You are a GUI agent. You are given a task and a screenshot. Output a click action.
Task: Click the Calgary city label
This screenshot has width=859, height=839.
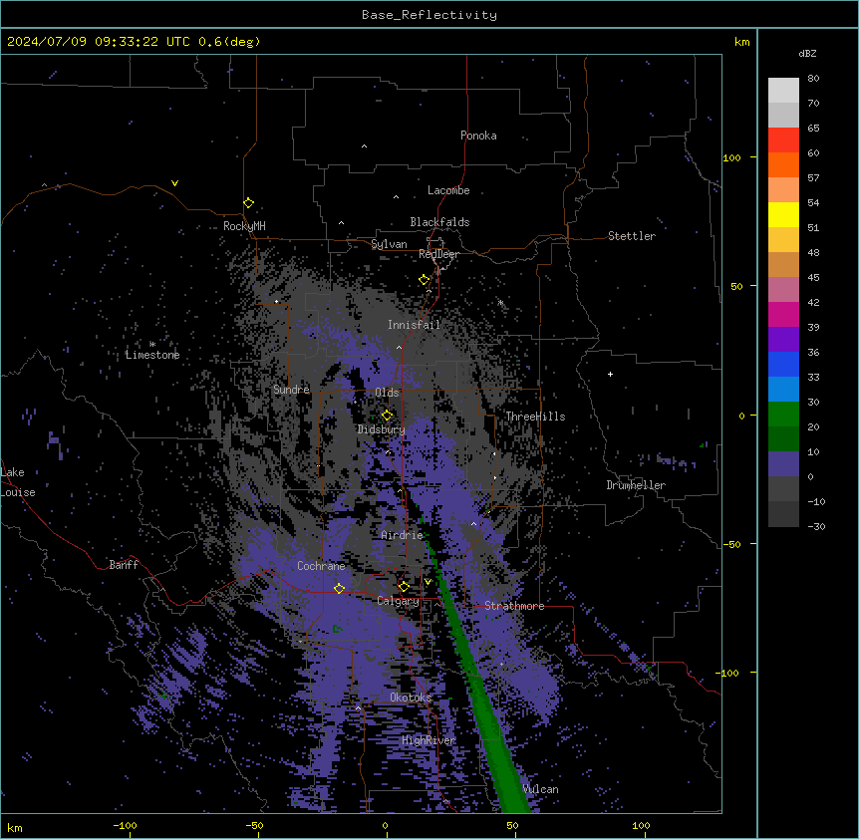(x=398, y=601)
